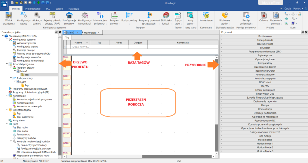Select Ustawienia krzywek CAMowskich tree item
Viewport: 308px width, 163px height.
[38, 152]
